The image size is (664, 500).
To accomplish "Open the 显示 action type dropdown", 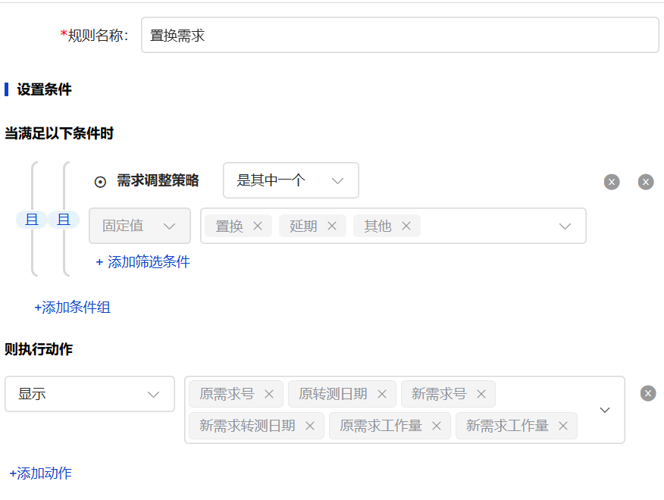I will 89,394.
